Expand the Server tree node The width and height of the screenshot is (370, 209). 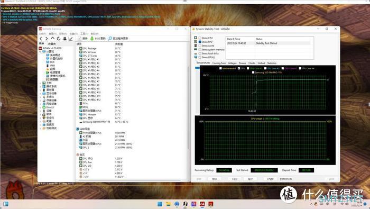(x=40, y=90)
